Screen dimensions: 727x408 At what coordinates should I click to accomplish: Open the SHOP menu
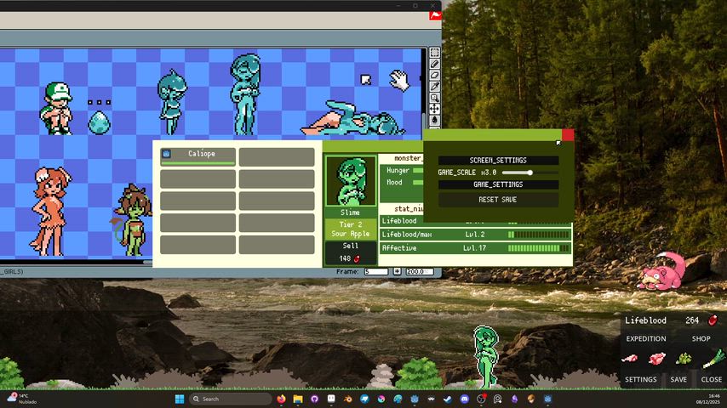(x=701, y=338)
